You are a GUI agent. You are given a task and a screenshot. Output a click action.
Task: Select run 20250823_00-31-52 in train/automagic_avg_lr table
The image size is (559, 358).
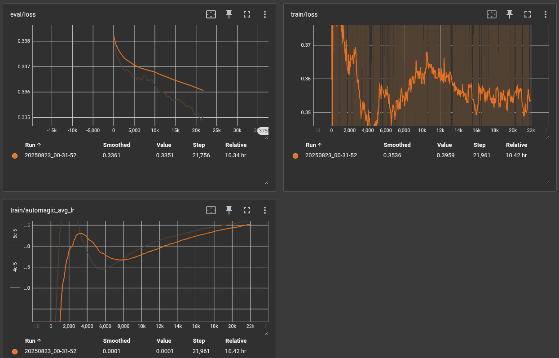click(50, 351)
